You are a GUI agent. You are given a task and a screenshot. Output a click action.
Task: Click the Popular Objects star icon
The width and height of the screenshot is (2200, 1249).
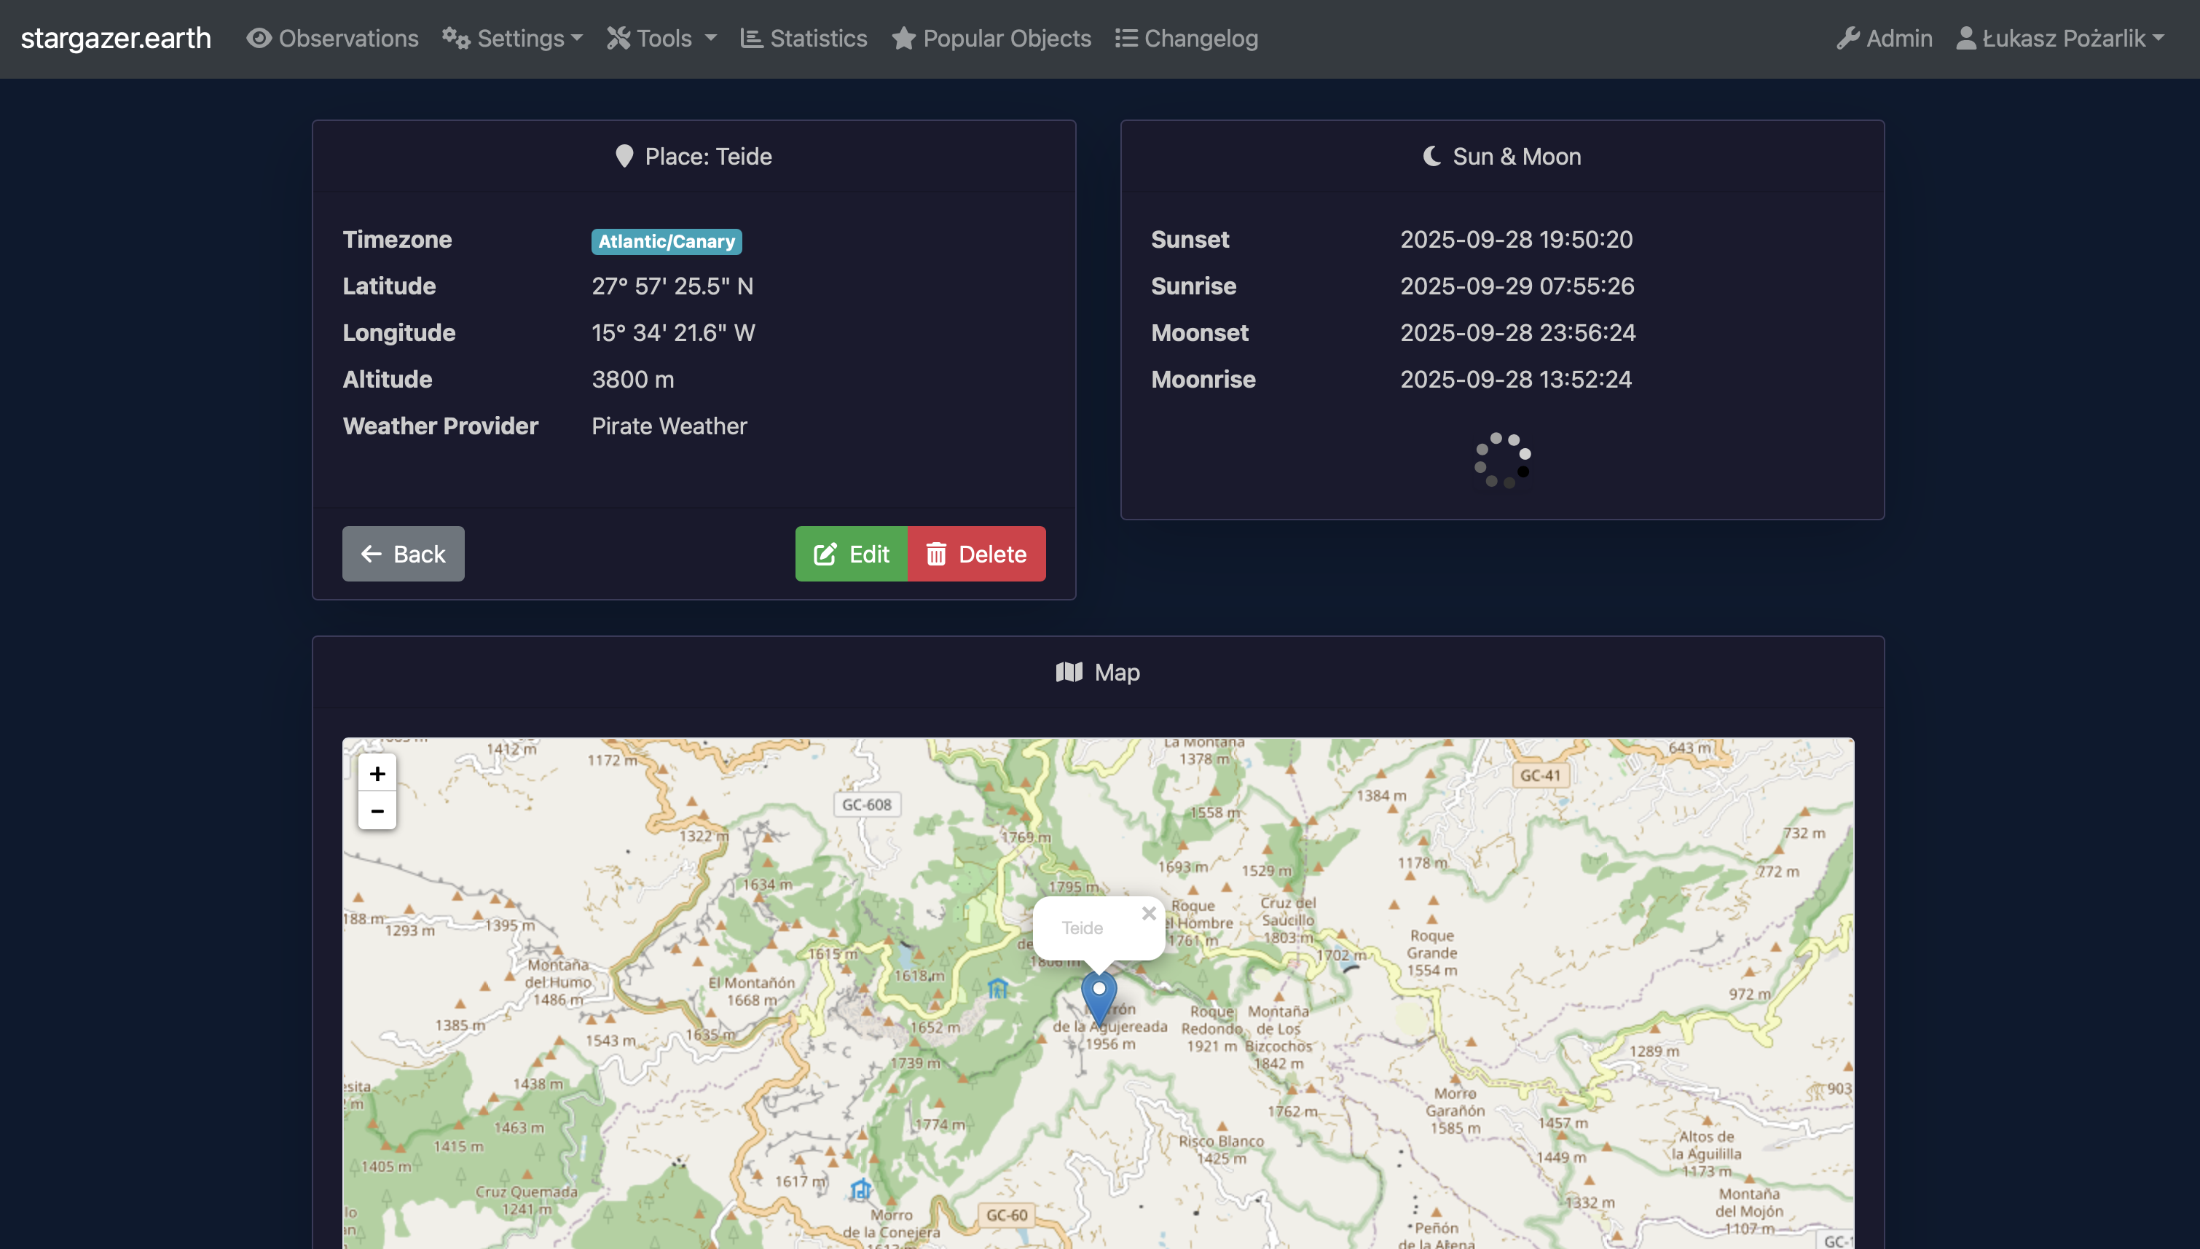(903, 39)
